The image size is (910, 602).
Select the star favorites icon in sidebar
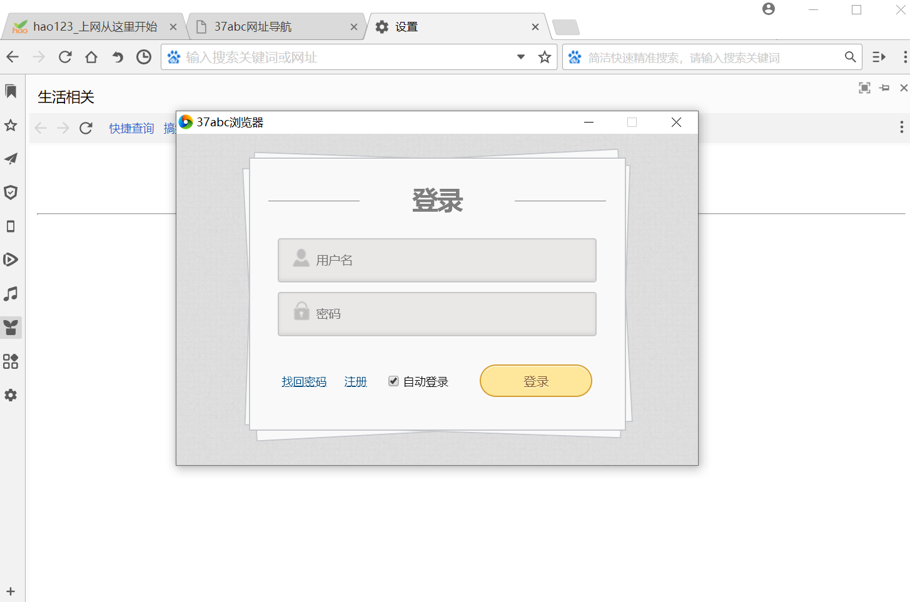[11, 126]
